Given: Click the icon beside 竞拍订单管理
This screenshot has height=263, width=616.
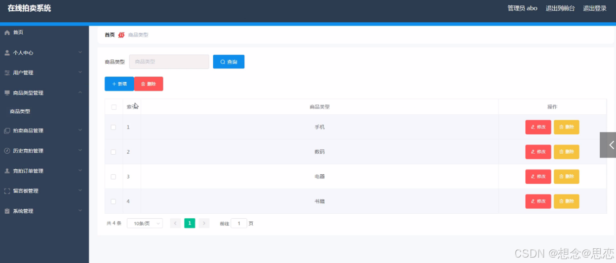Looking at the screenshot, I should [7, 171].
